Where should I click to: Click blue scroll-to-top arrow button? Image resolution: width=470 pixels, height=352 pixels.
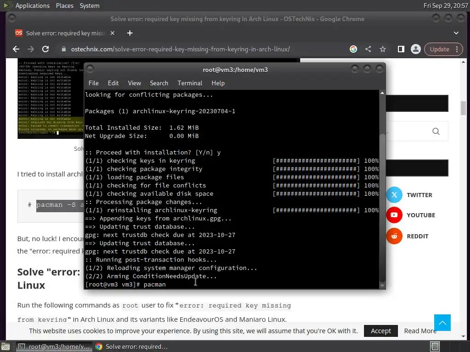click(442, 323)
